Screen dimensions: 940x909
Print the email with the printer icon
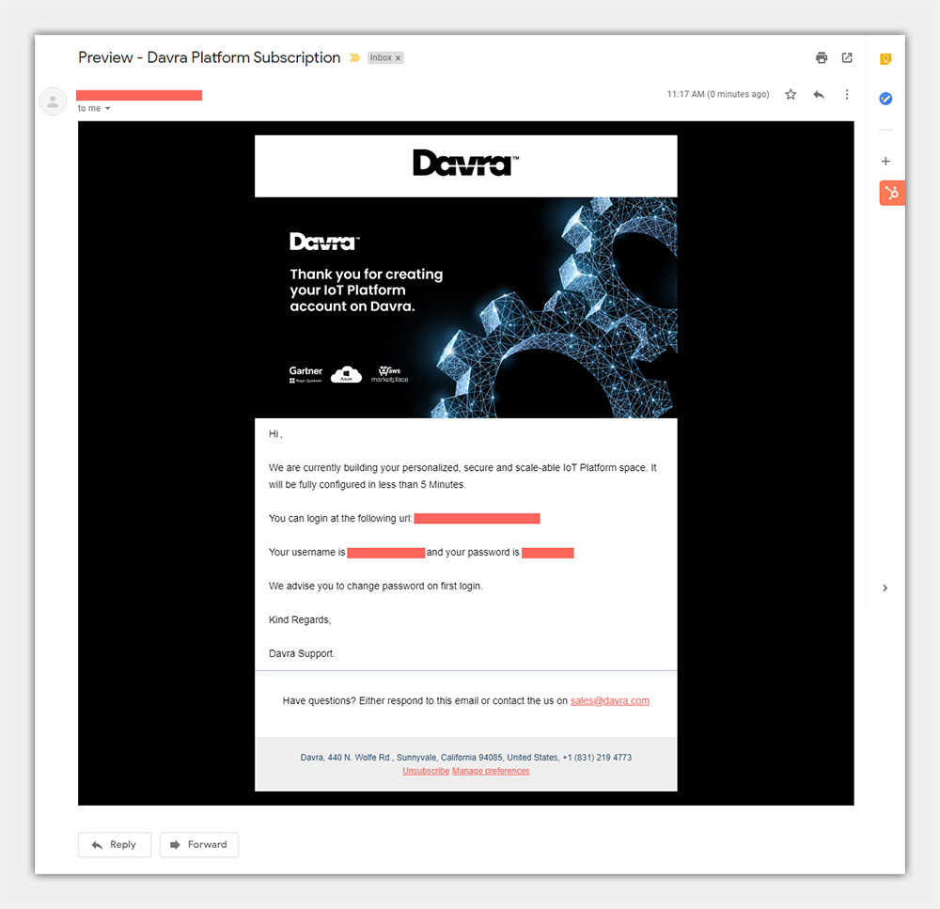tap(822, 57)
